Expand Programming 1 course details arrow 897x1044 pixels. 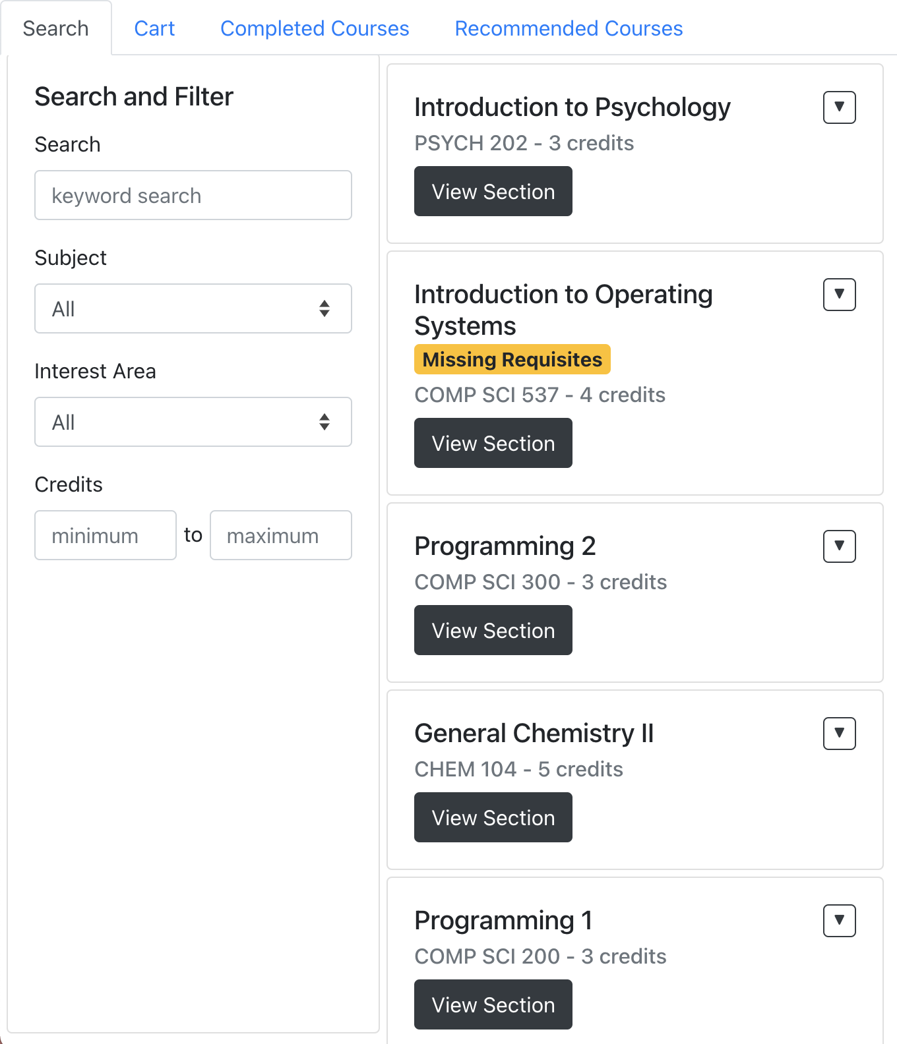[839, 921]
